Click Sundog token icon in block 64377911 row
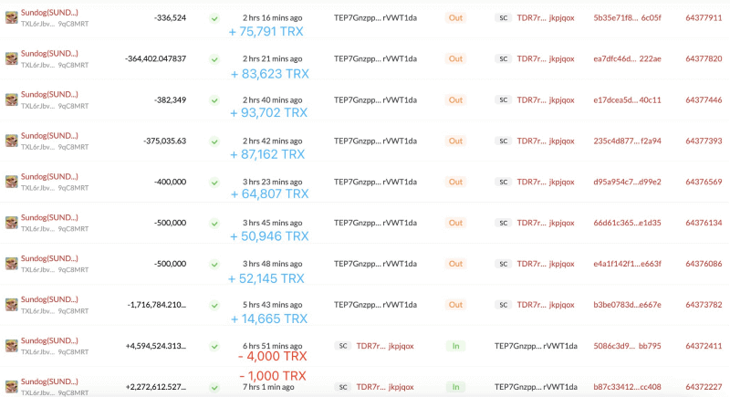 (12, 18)
